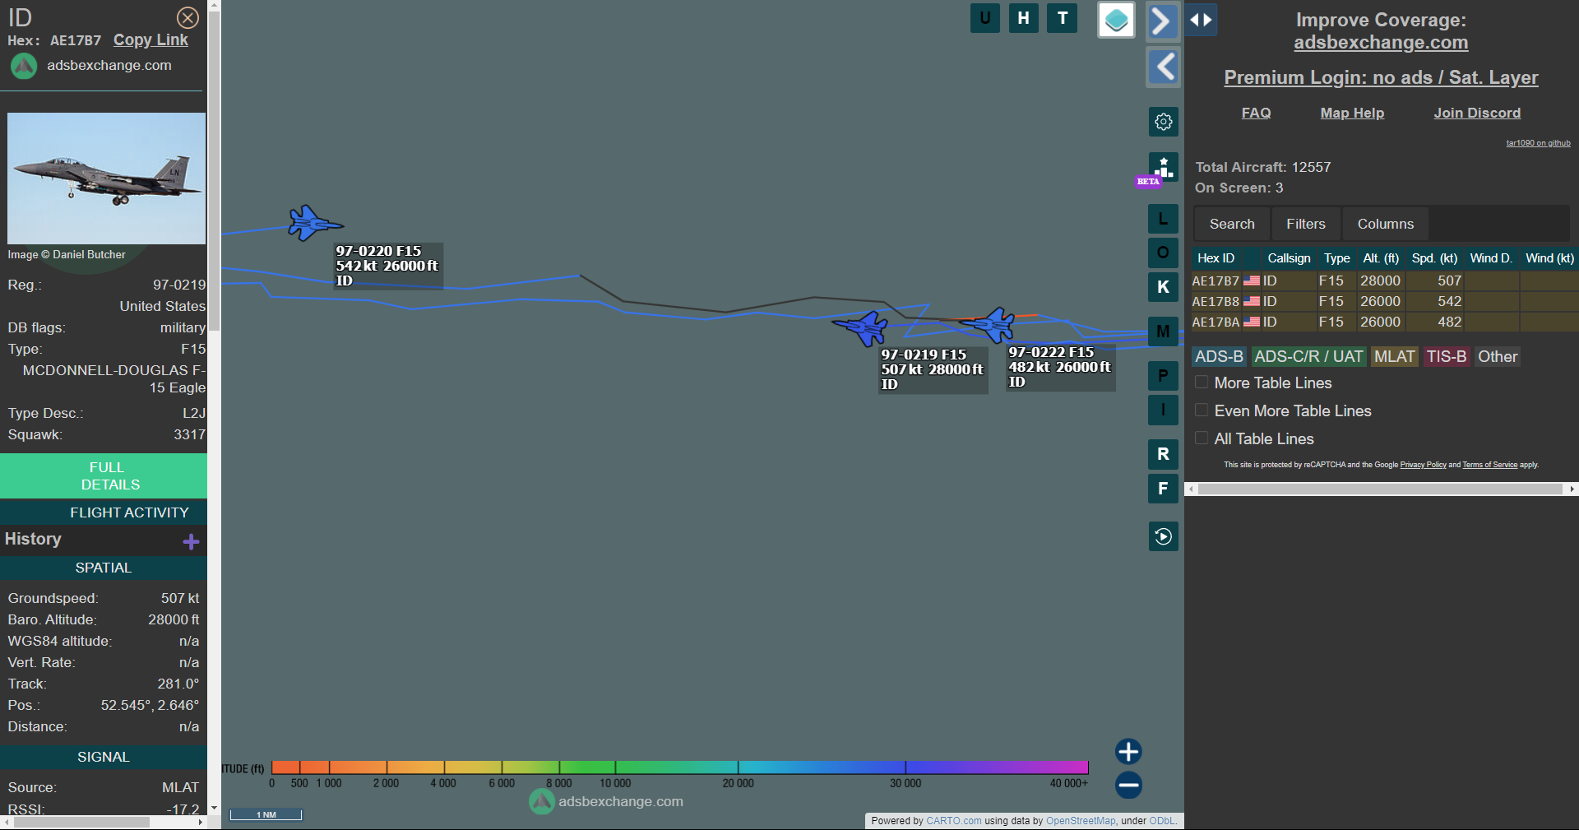Click the aircraft table horizontal scrollbar
This screenshot has width=1579, height=830.
[1381, 489]
